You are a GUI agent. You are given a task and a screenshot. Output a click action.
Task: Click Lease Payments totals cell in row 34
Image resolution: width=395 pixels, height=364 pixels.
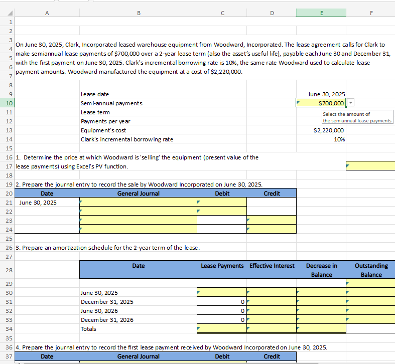(x=222, y=328)
